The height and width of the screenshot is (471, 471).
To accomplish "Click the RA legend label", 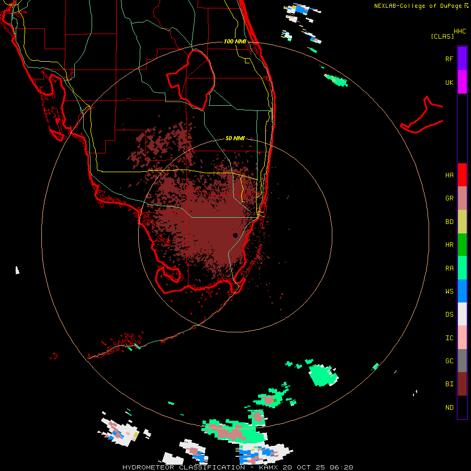I will 449,268.
